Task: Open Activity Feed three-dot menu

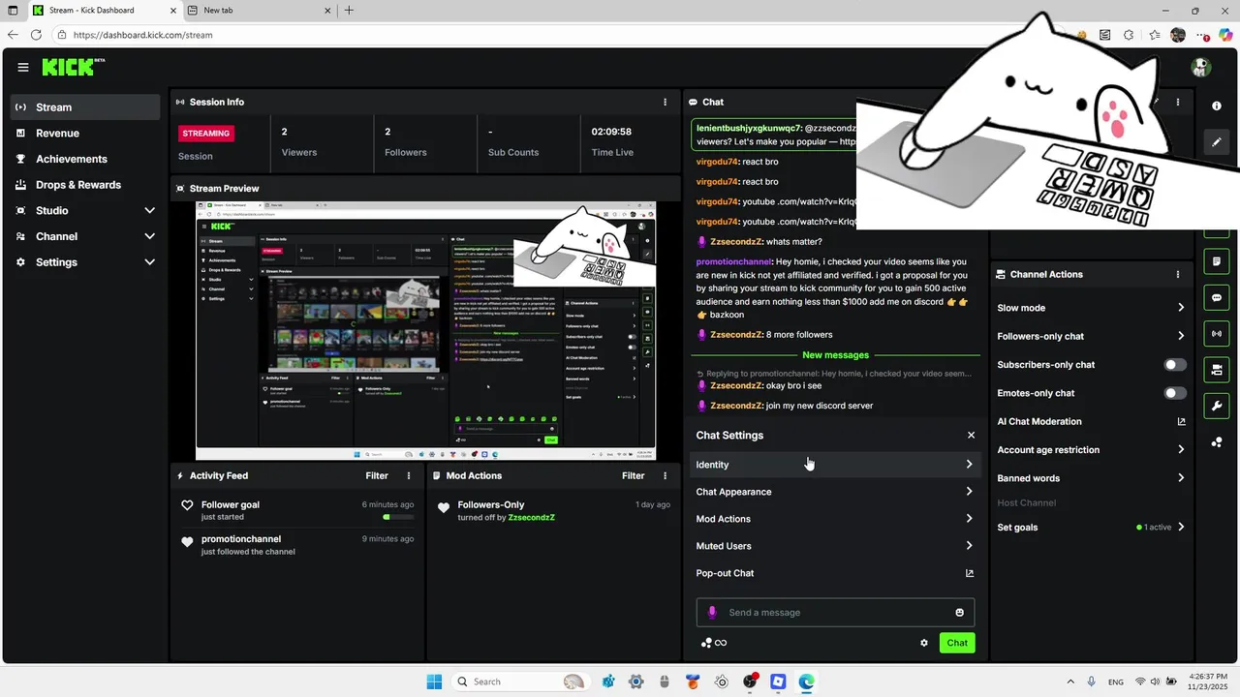Action: tap(409, 476)
